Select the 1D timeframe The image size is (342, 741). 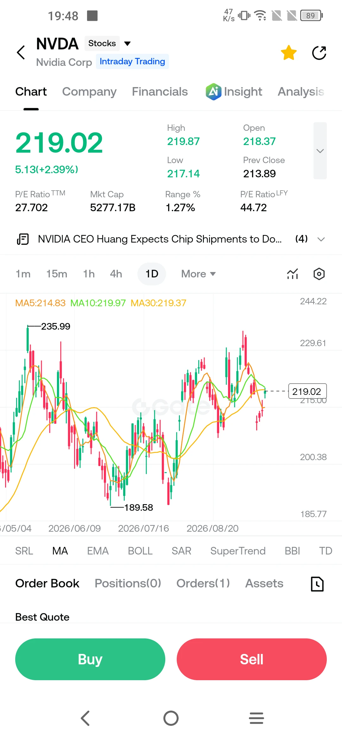click(x=152, y=274)
